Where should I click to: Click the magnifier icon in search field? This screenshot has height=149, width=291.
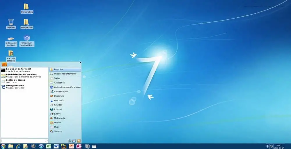[46, 141]
